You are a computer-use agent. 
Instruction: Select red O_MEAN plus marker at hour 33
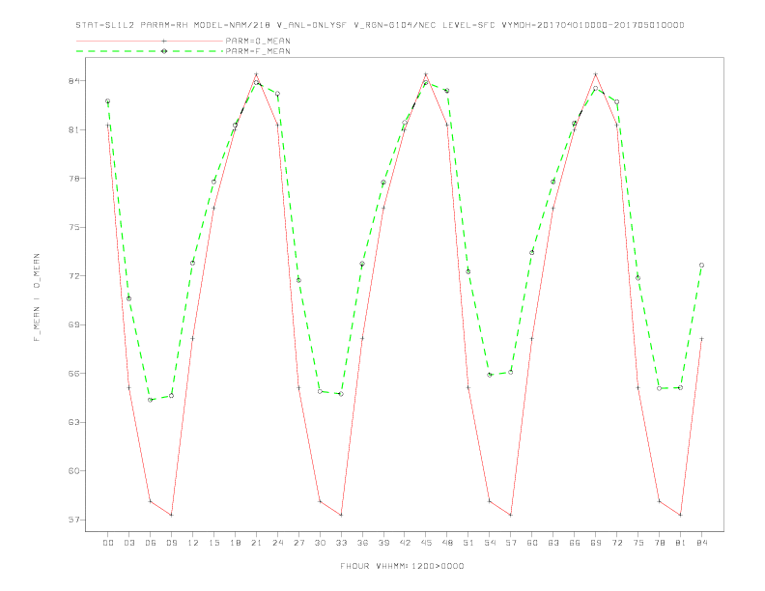tap(341, 515)
